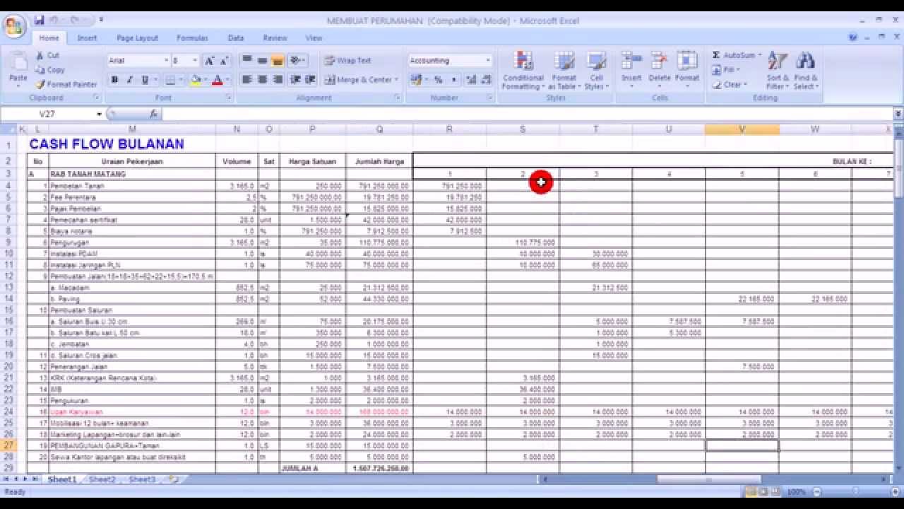Select column header R
This screenshot has height=509, width=904.
click(449, 129)
